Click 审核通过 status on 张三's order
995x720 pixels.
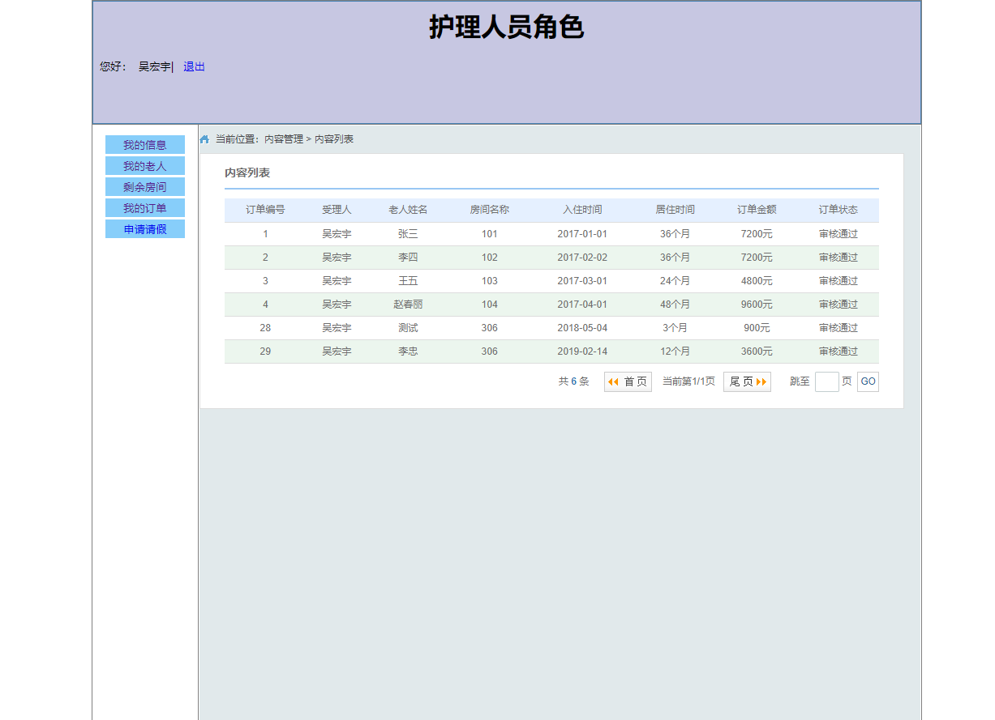tap(838, 233)
